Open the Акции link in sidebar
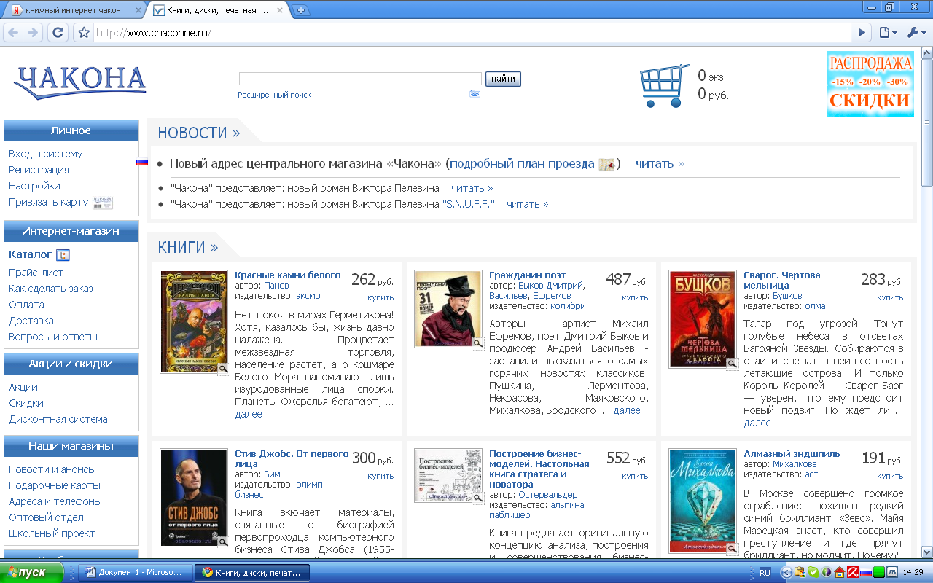Image resolution: width=933 pixels, height=583 pixels. 23,387
